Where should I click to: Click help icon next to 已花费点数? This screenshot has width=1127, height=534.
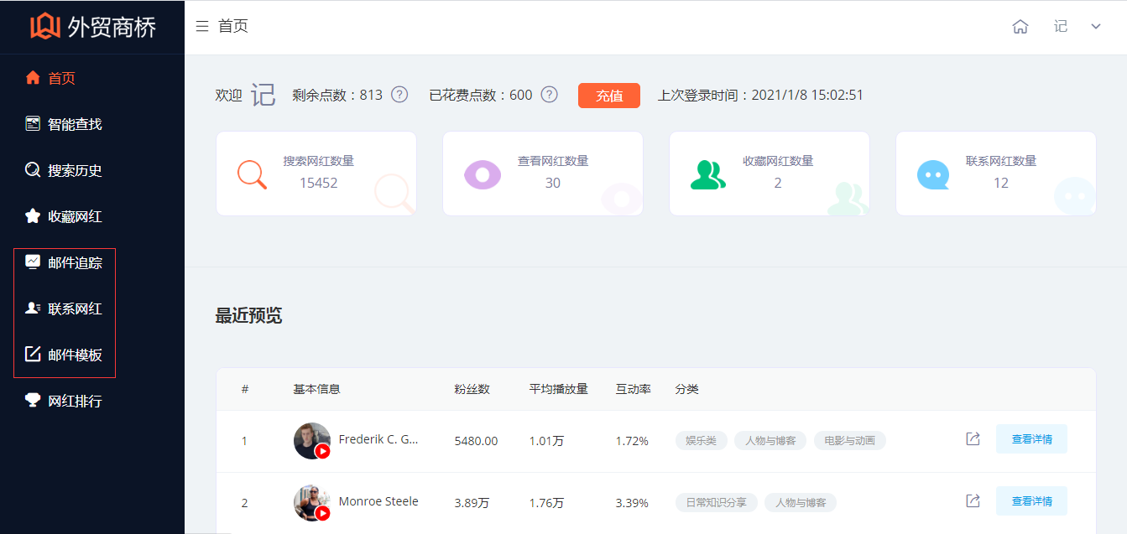pos(550,95)
